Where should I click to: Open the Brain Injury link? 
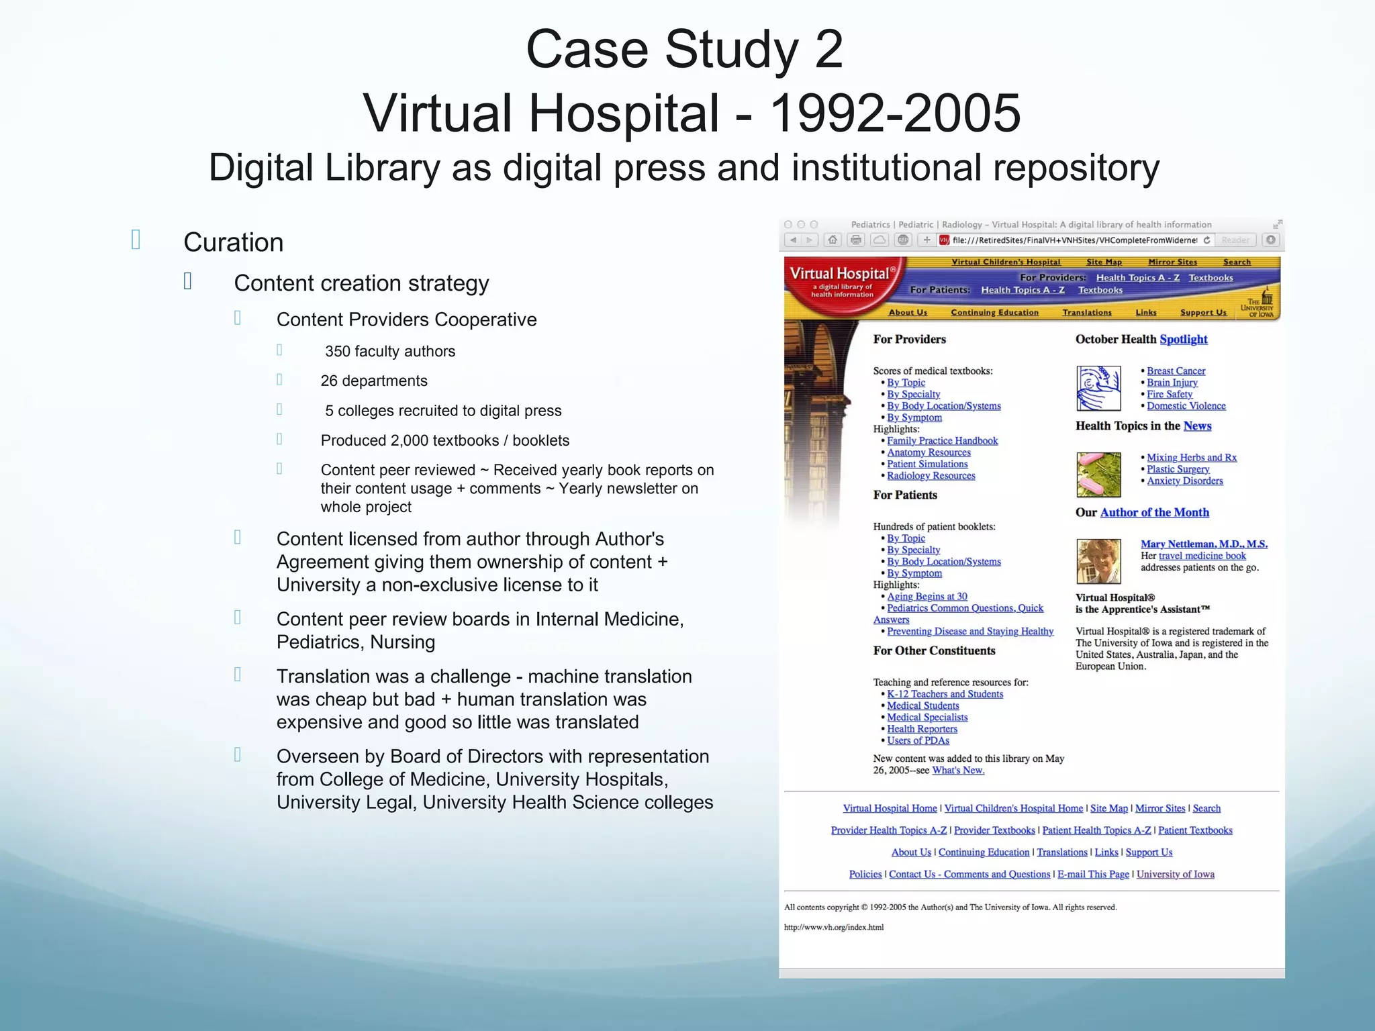(1172, 383)
